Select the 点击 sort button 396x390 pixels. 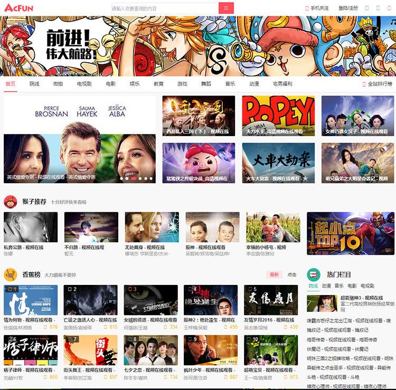click(x=291, y=274)
